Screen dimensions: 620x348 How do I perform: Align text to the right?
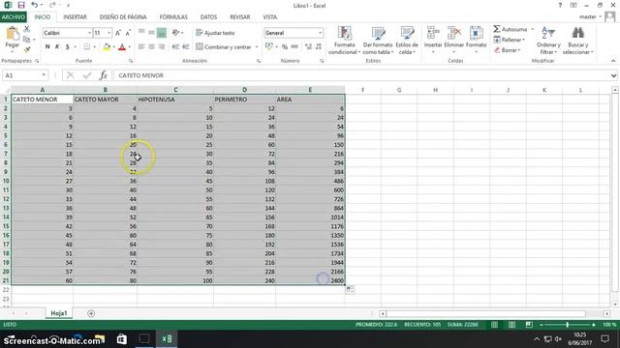click(x=162, y=46)
